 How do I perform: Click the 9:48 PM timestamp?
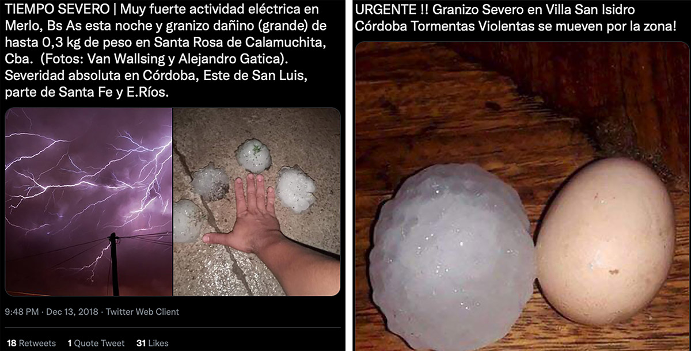(x=21, y=312)
